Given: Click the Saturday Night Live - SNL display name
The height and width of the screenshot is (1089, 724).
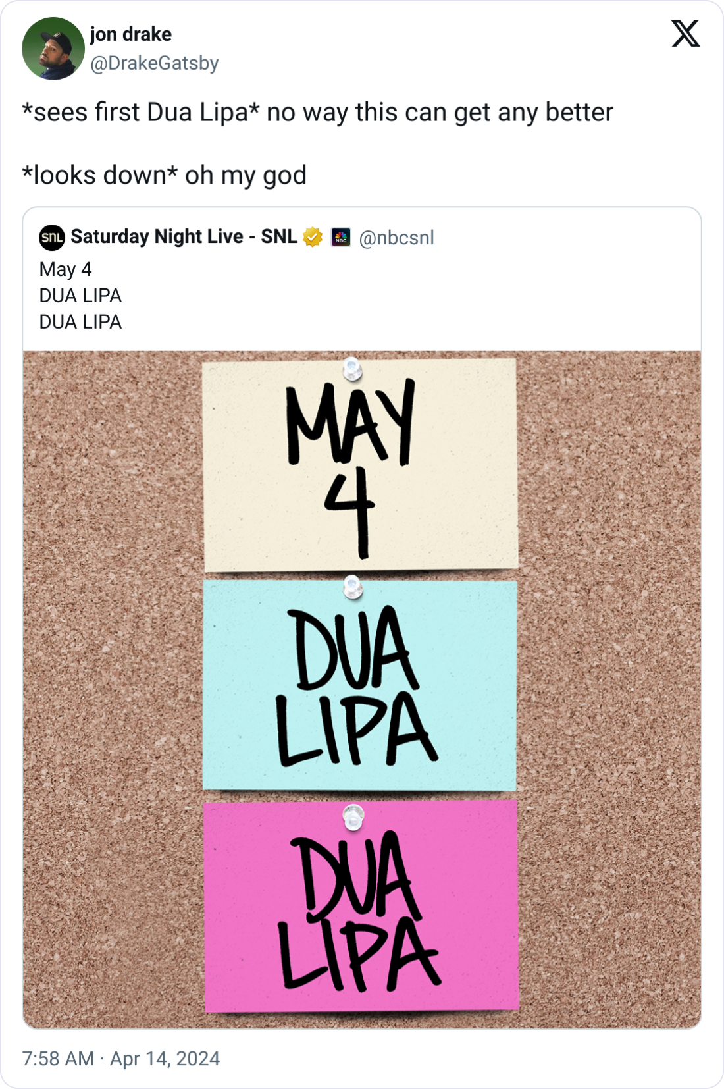Looking at the screenshot, I should (x=184, y=237).
